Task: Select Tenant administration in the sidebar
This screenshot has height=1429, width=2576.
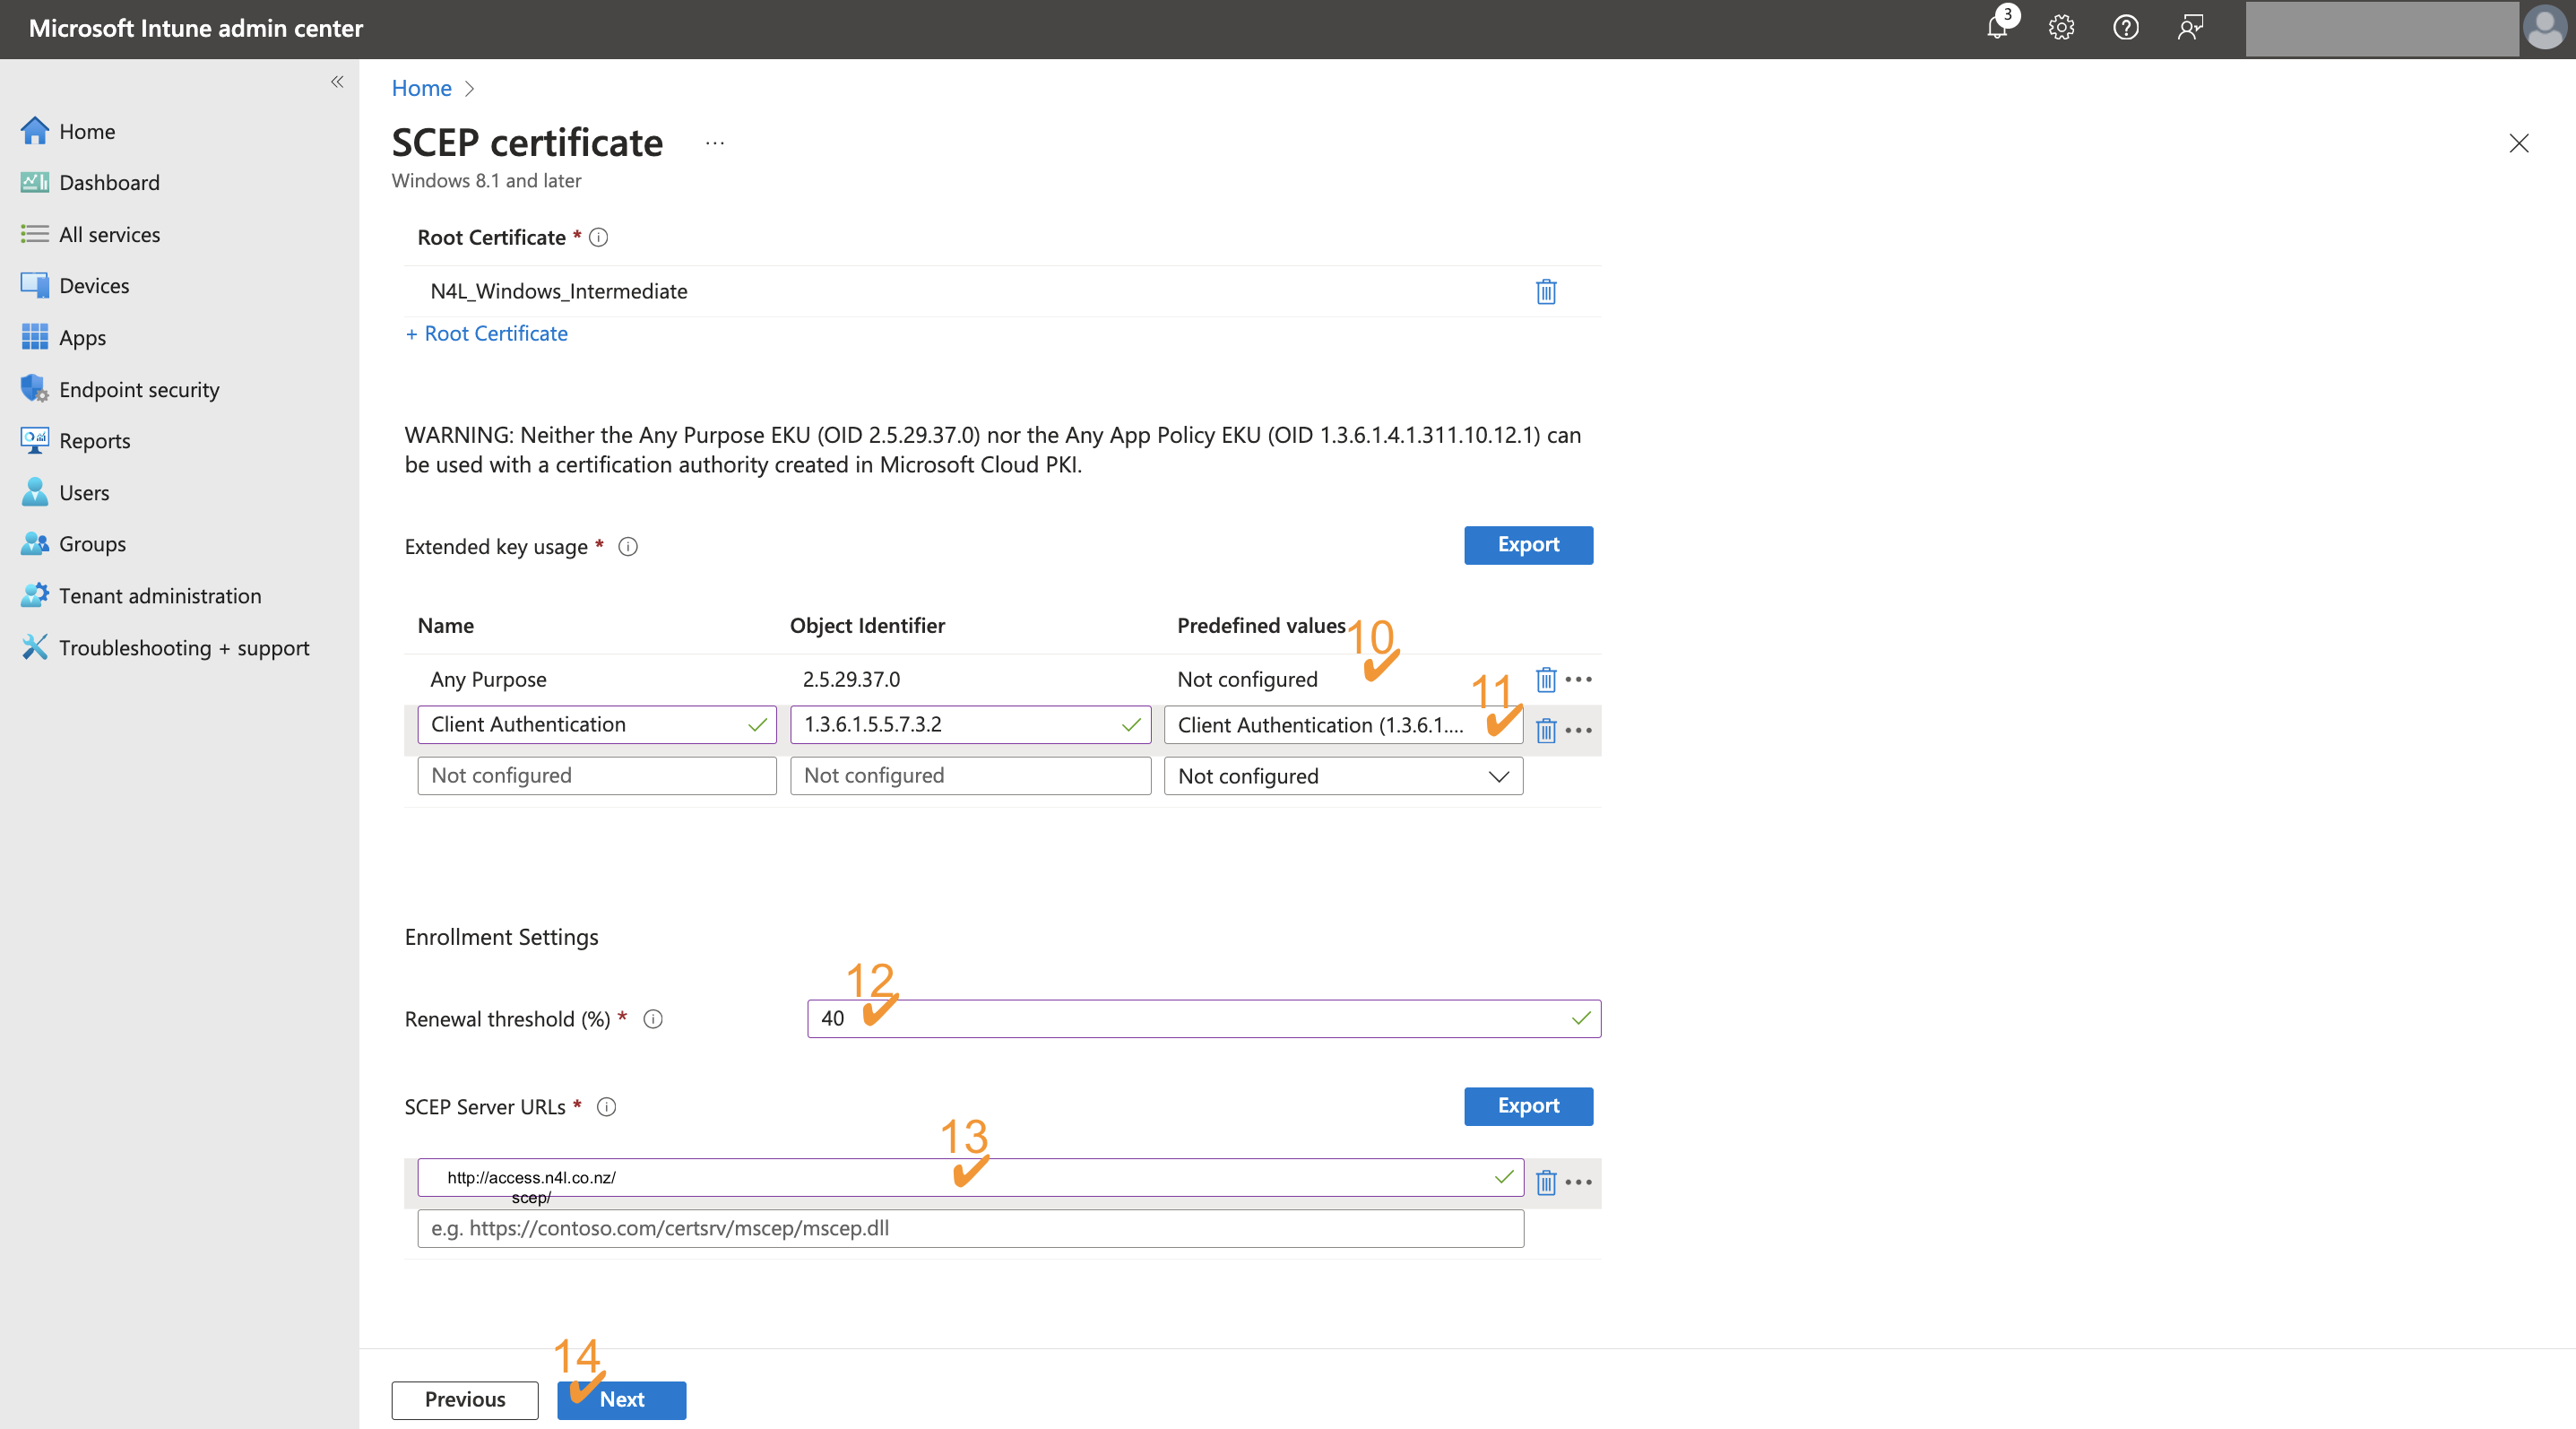Action: 160,595
